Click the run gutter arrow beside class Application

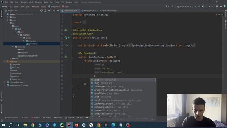[x=69, y=38]
